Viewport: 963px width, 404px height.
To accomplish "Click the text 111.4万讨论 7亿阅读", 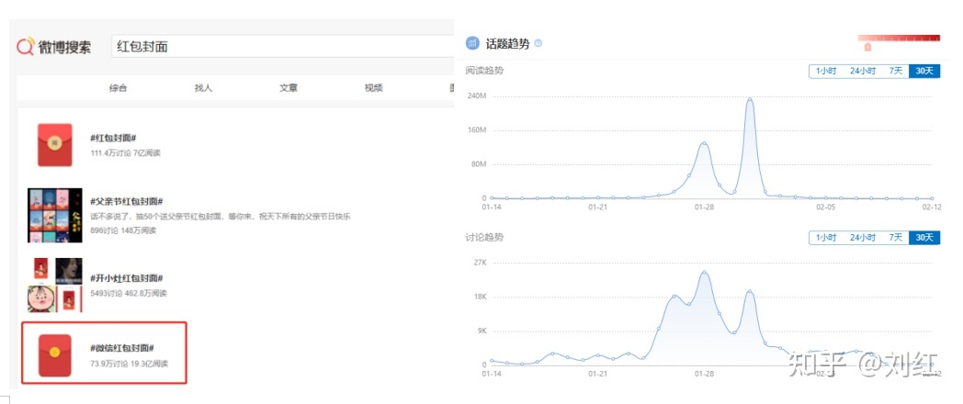I will pyautogui.click(x=125, y=153).
